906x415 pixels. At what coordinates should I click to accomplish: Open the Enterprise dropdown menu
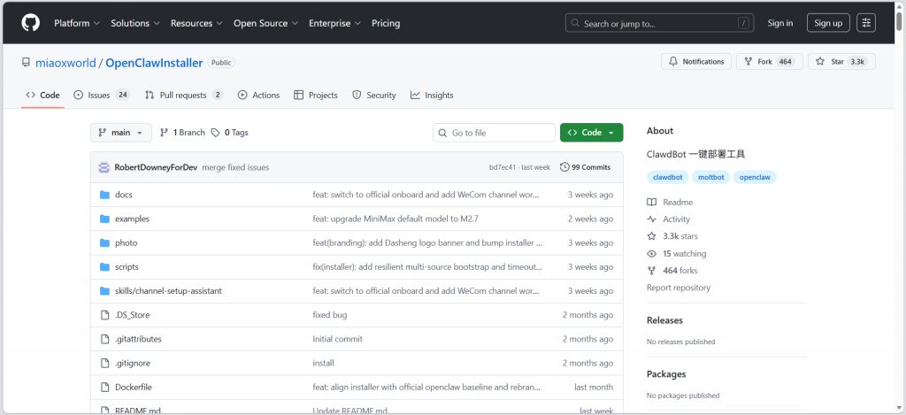pos(334,23)
